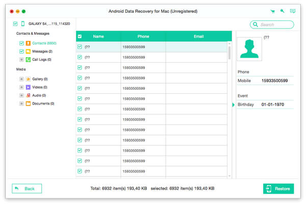
Task: Click the Call Logs phone icon
Action: pyautogui.click(x=28, y=60)
